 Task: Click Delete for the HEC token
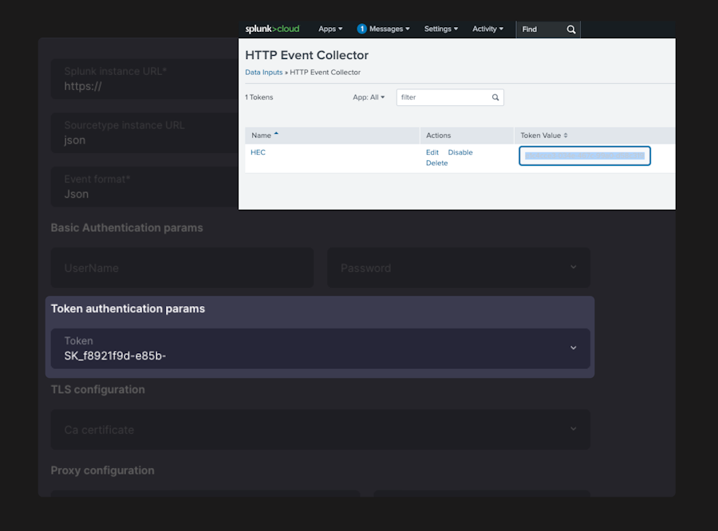click(437, 163)
